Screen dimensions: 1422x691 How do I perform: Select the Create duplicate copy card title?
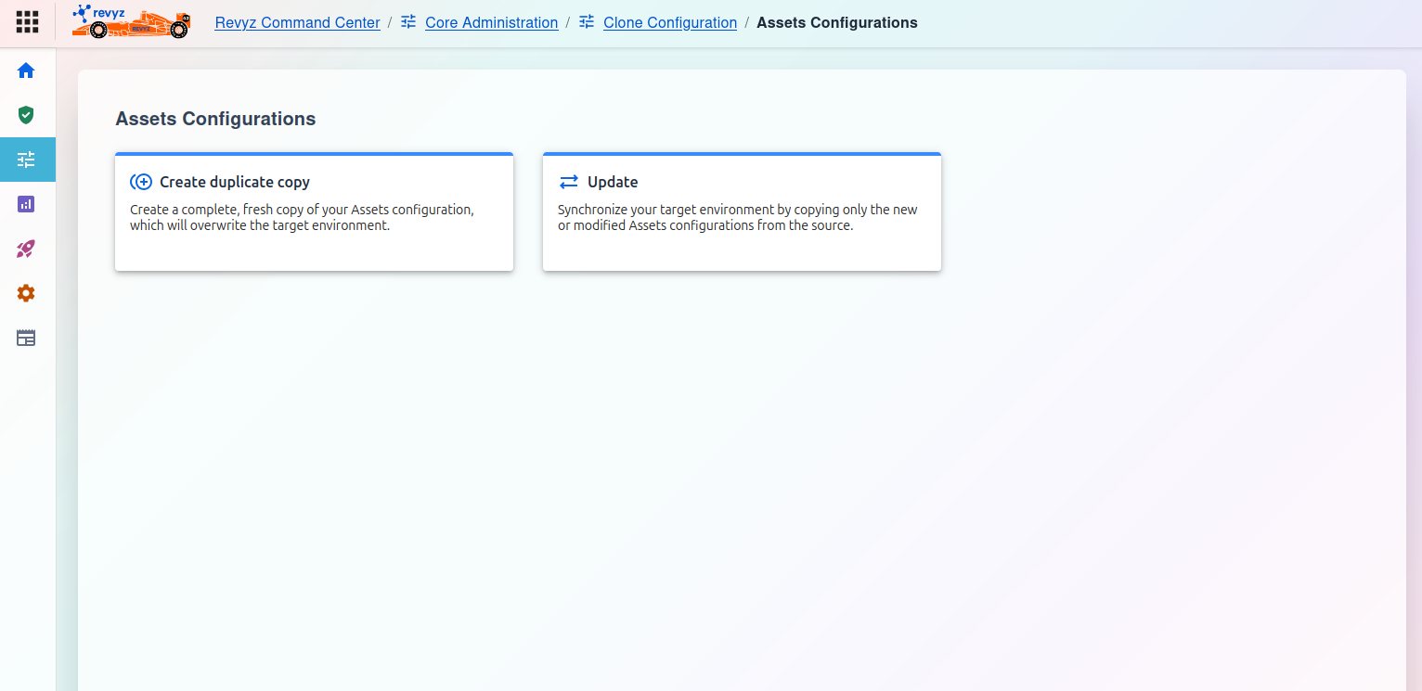coord(234,182)
